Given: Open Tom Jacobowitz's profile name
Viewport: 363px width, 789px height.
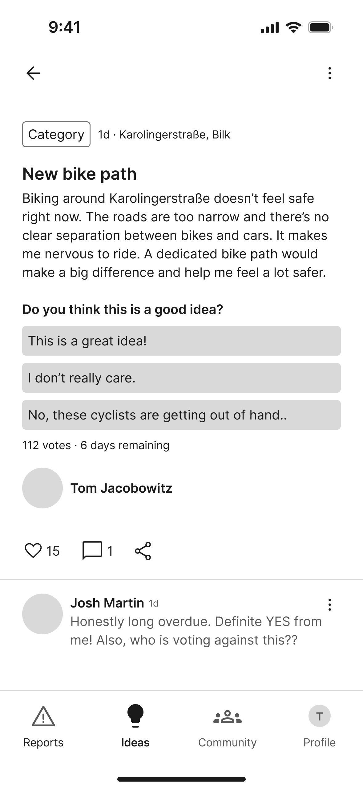Looking at the screenshot, I should 121,488.
